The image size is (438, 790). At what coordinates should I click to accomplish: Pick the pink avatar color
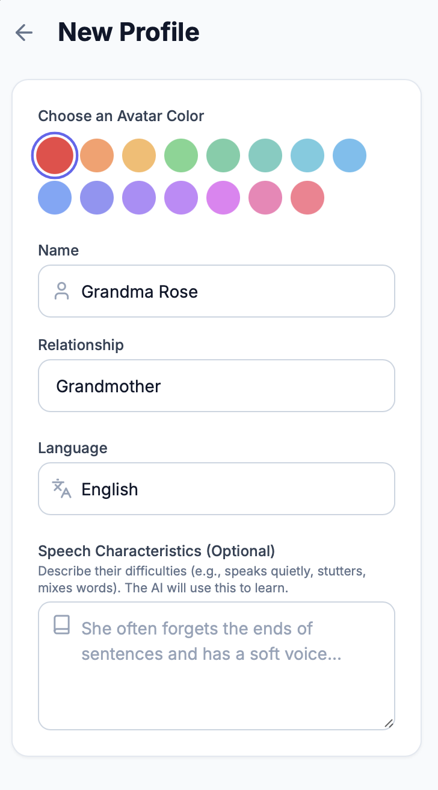[265, 198]
